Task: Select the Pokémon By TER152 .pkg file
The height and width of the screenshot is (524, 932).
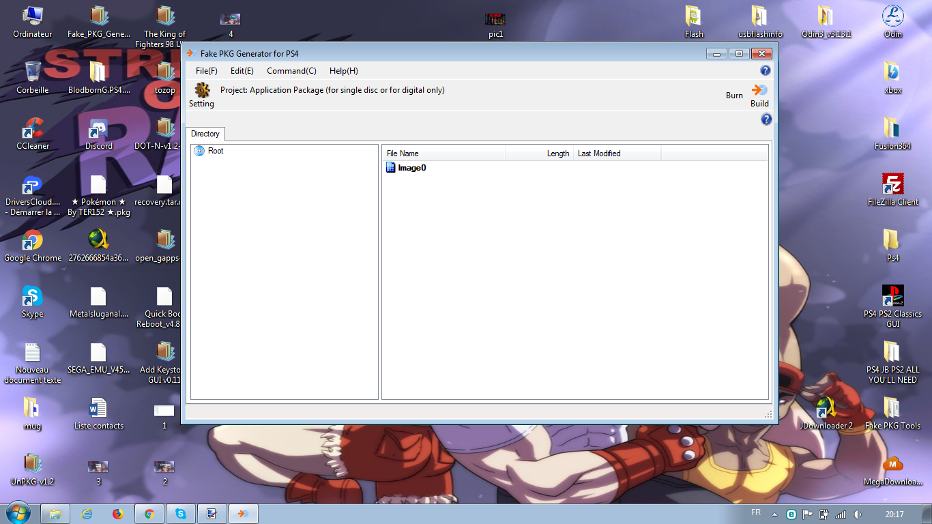Action: coord(98,195)
